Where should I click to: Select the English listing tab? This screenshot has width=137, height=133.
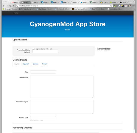click(17, 64)
